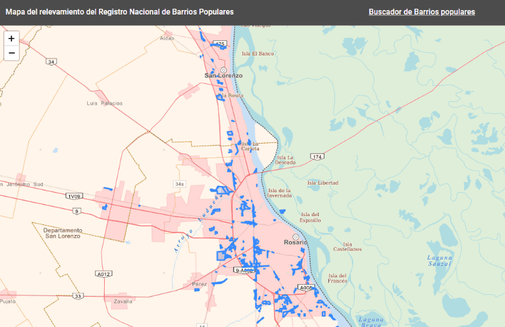The width and height of the screenshot is (505, 327).
Task: Click the A012 route shield
Action: 104,274
